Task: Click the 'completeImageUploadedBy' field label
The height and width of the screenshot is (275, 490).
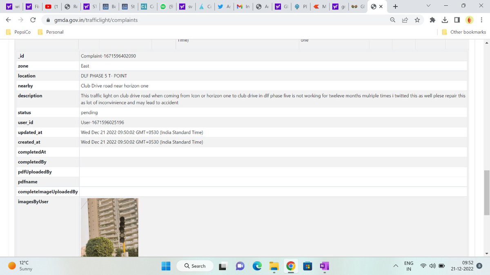Action: coord(48,191)
